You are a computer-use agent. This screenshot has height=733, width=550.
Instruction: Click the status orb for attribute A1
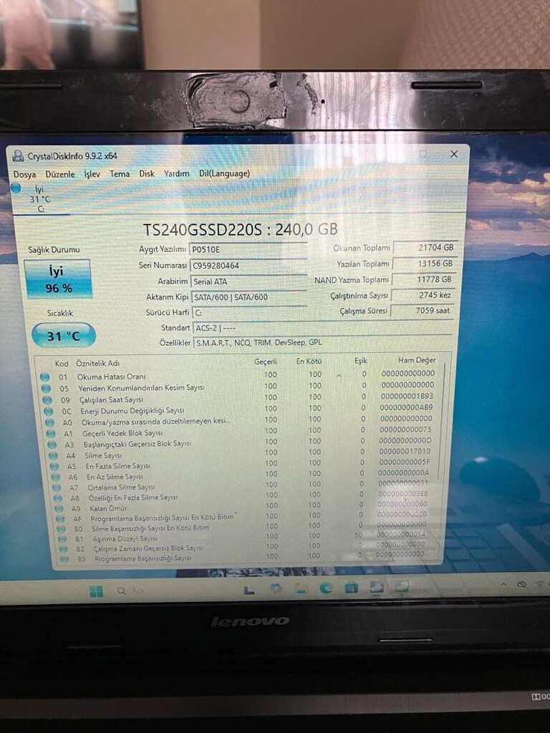(52, 433)
